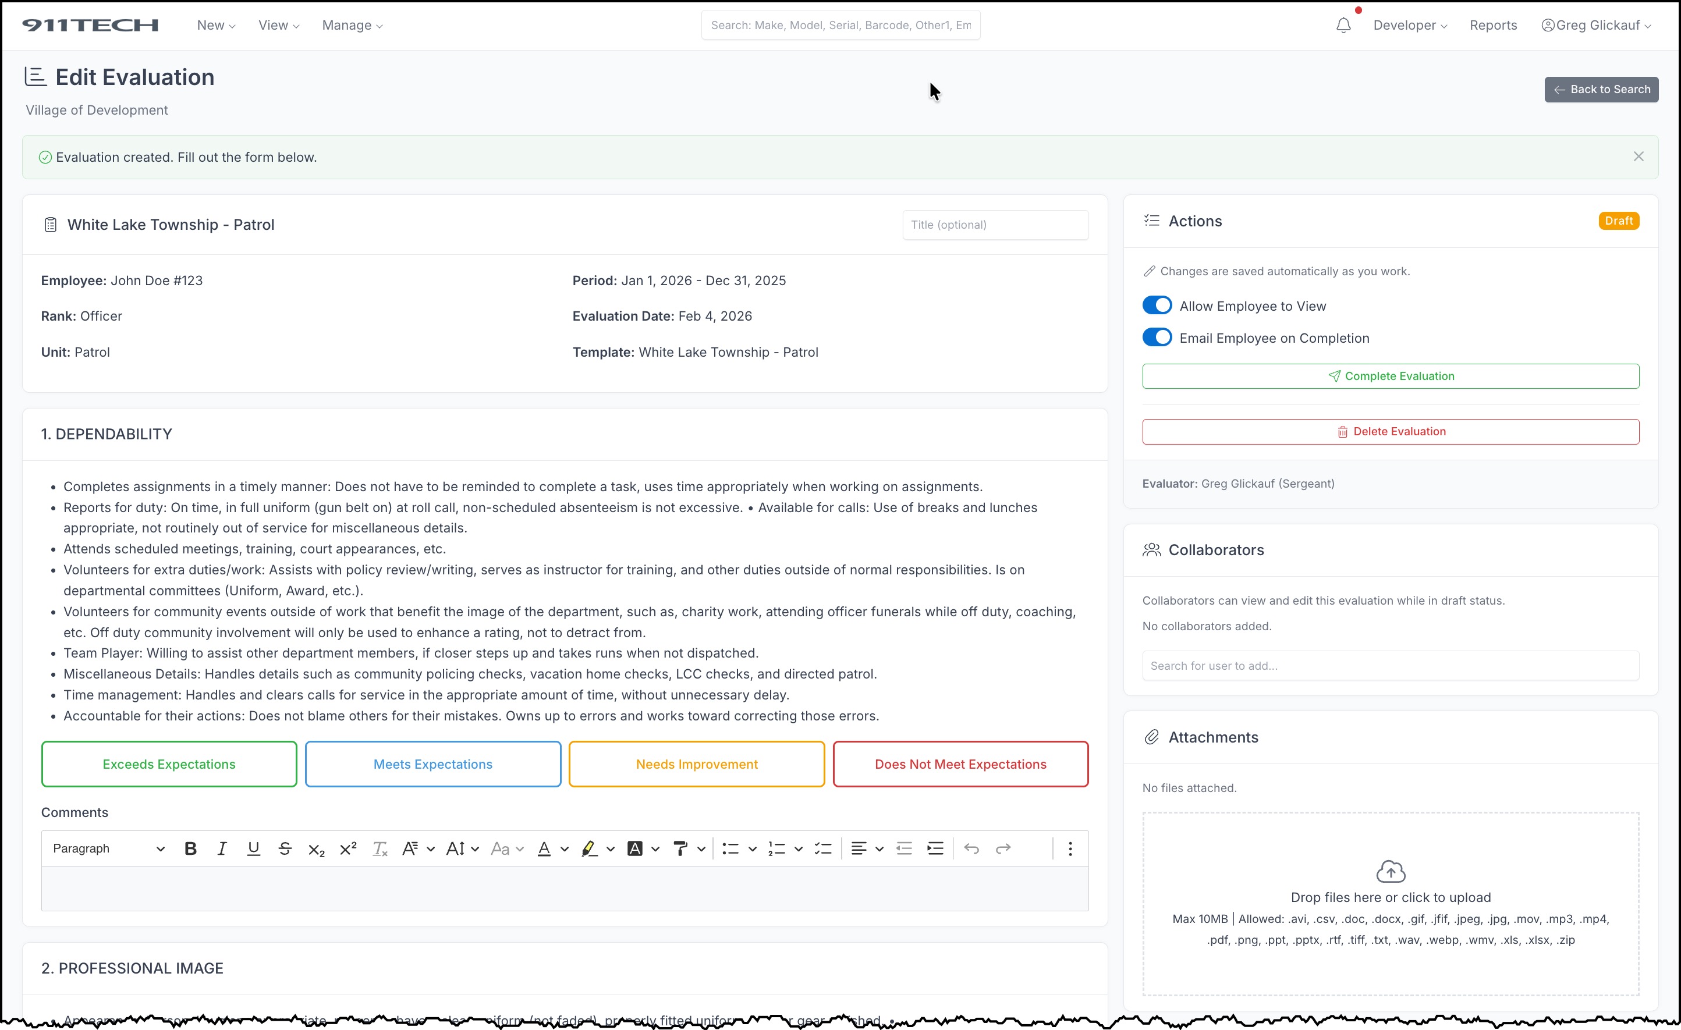The height and width of the screenshot is (1030, 1681).
Task: Open the editor's three-dot more options
Action: pos(1070,848)
